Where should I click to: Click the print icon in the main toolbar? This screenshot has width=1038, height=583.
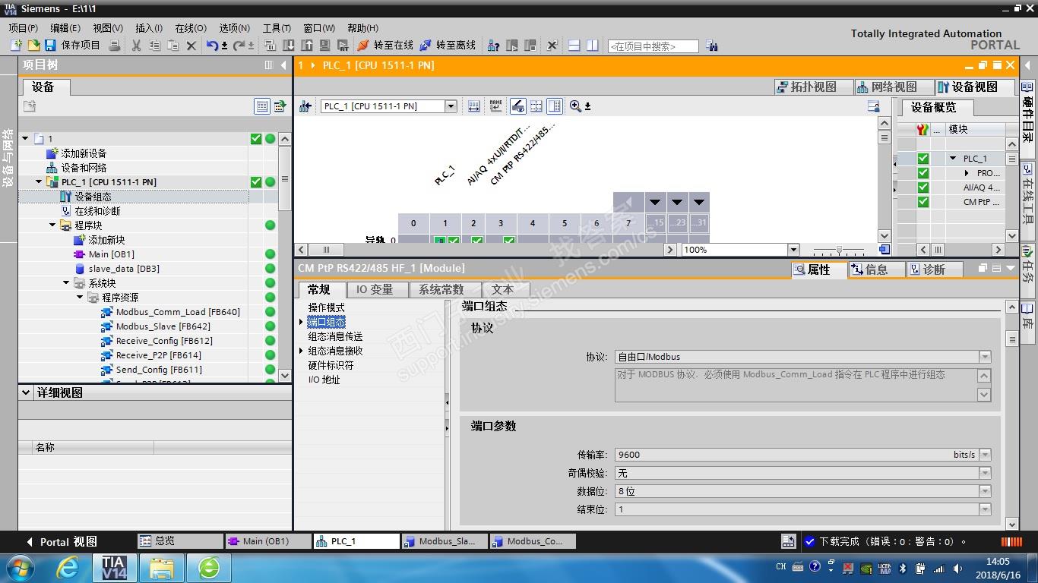pos(115,46)
